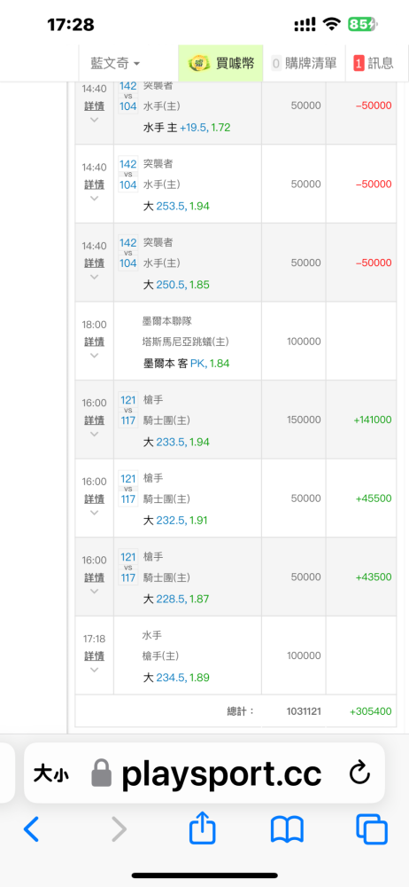This screenshot has width=409, height=887.
Task: Open 詳情 link for 大 228.5 bet
Action: [95, 577]
